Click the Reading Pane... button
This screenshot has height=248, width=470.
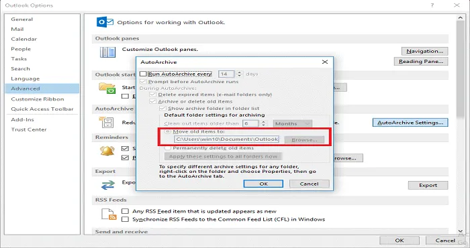[x=421, y=61]
